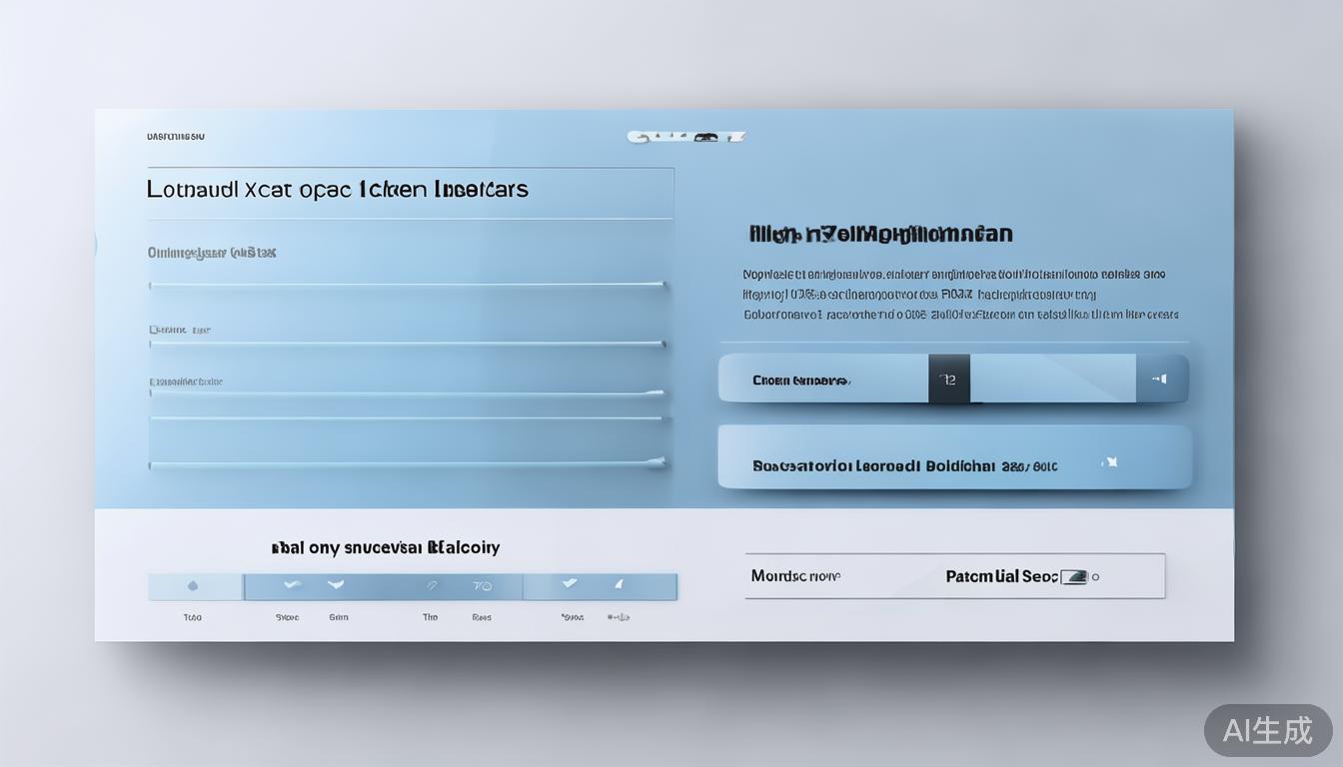Click the arrow button at the 'Croen' bar's end
Screen dimensions: 1343x767
(x=1161, y=380)
